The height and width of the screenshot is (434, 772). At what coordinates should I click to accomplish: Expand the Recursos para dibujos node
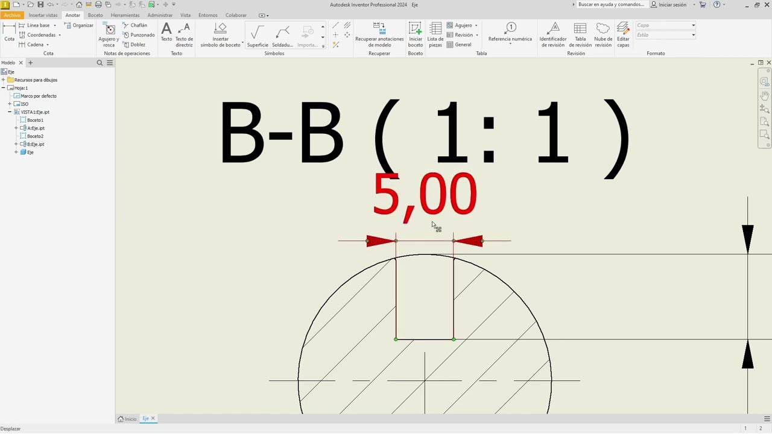[3, 80]
